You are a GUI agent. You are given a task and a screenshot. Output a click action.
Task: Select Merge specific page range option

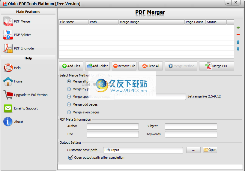tap(69, 97)
